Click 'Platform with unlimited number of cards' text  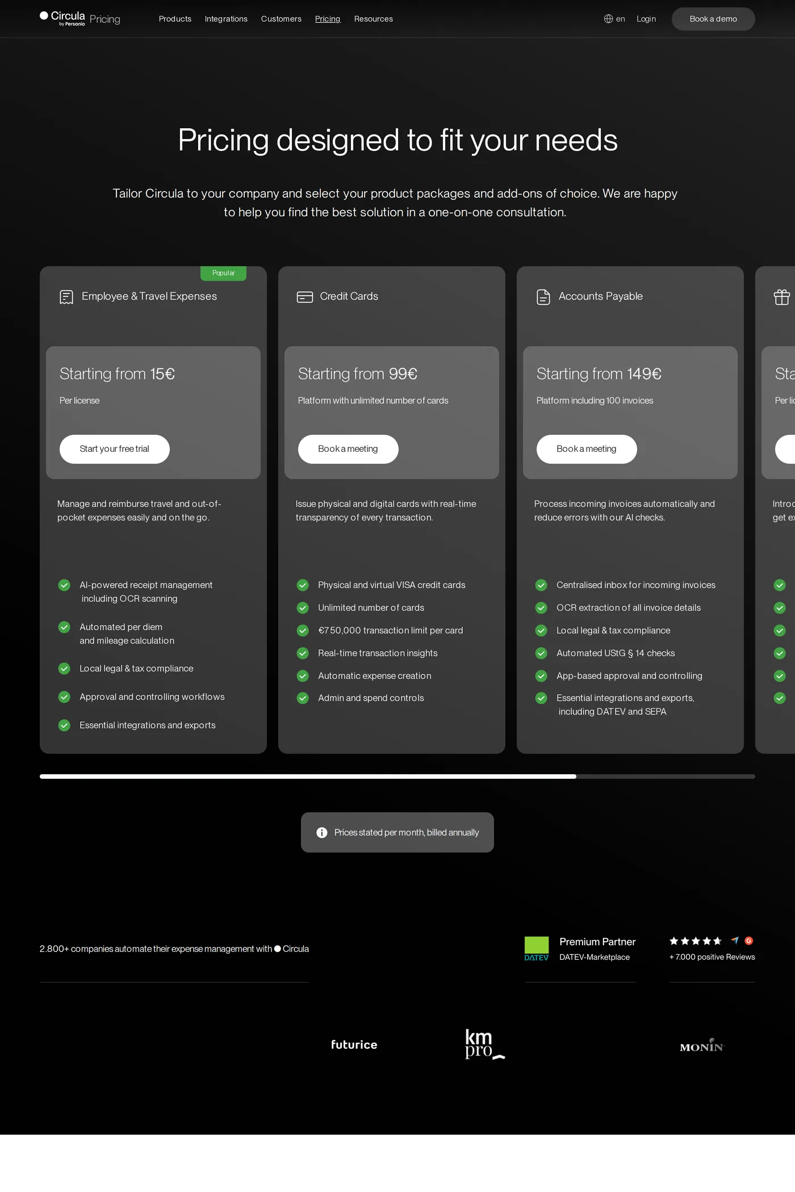click(373, 401)
